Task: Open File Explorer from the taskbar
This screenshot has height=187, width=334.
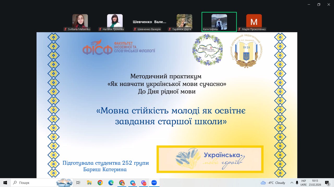Action: coord(89,183)
